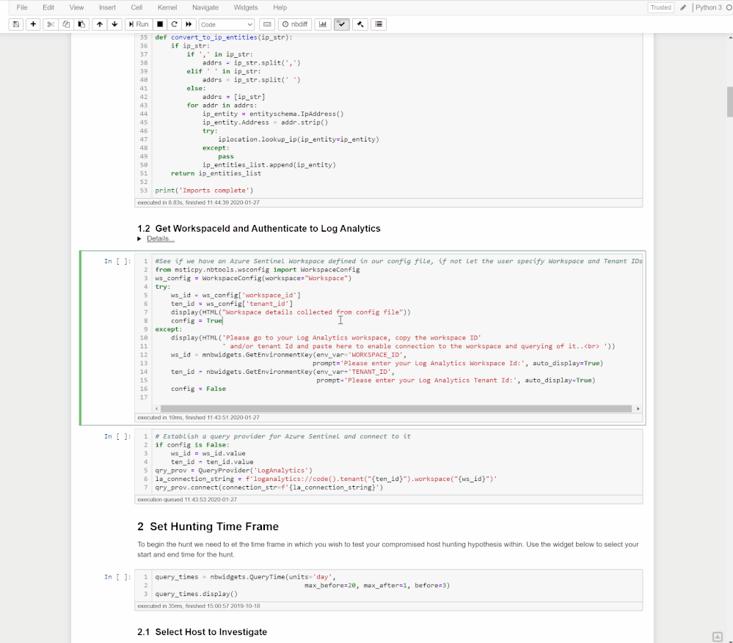Open the Kernel menu

(x=167, y=7)
